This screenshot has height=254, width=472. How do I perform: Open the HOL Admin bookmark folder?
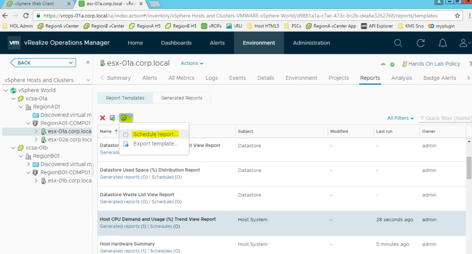click(18, 26)
